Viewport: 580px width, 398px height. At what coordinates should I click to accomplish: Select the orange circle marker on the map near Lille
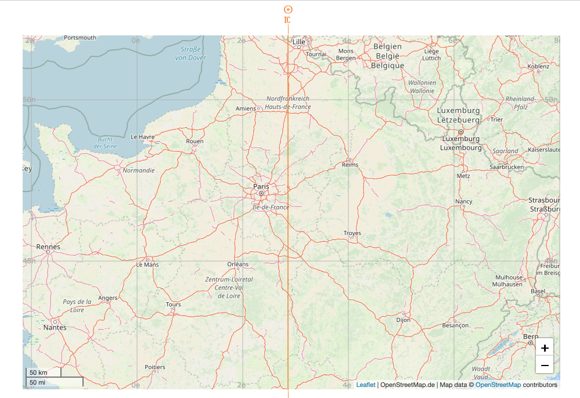click(289, 68)
